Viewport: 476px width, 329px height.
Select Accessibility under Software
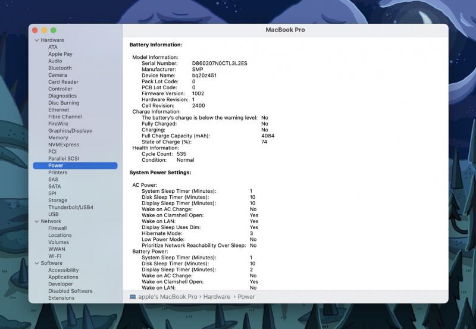64,270
